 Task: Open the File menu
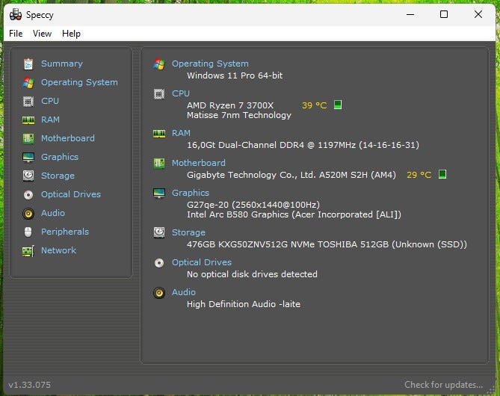16,34
